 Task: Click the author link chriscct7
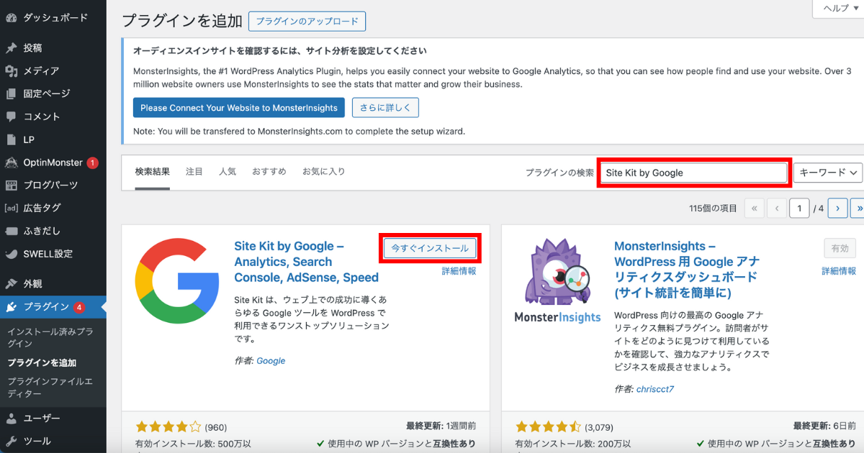click(x=654, y=389)
